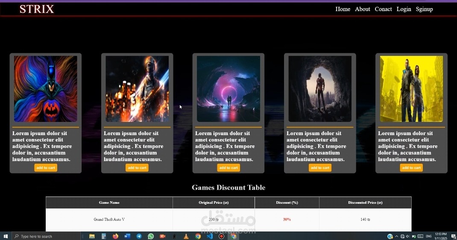The image size is (457, 240).
Task: Add the cave silhouette game to cart
Action: tap(320, 168)
